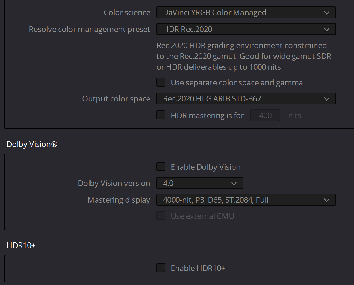
Task: Click the chevron of Mastering display dropdown
Action: coord(326,200)
